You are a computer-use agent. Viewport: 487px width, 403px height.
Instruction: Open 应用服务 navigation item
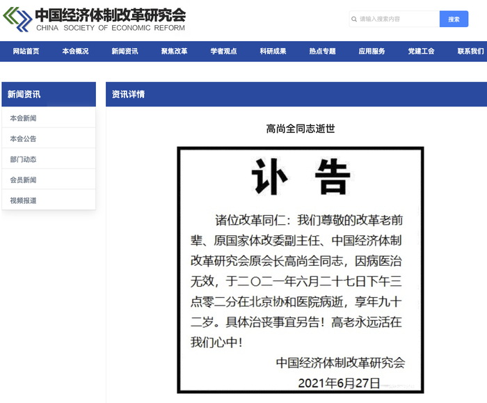coord(372,52)
